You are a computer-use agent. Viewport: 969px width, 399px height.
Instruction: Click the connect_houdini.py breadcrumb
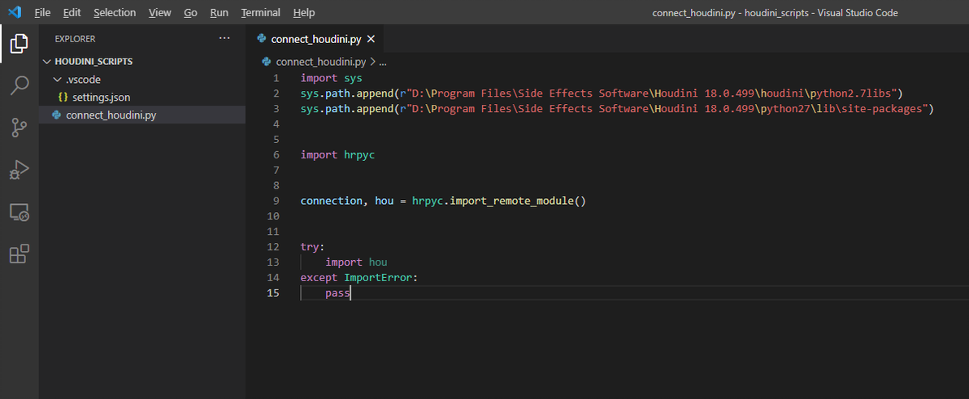tap(320, 62)
